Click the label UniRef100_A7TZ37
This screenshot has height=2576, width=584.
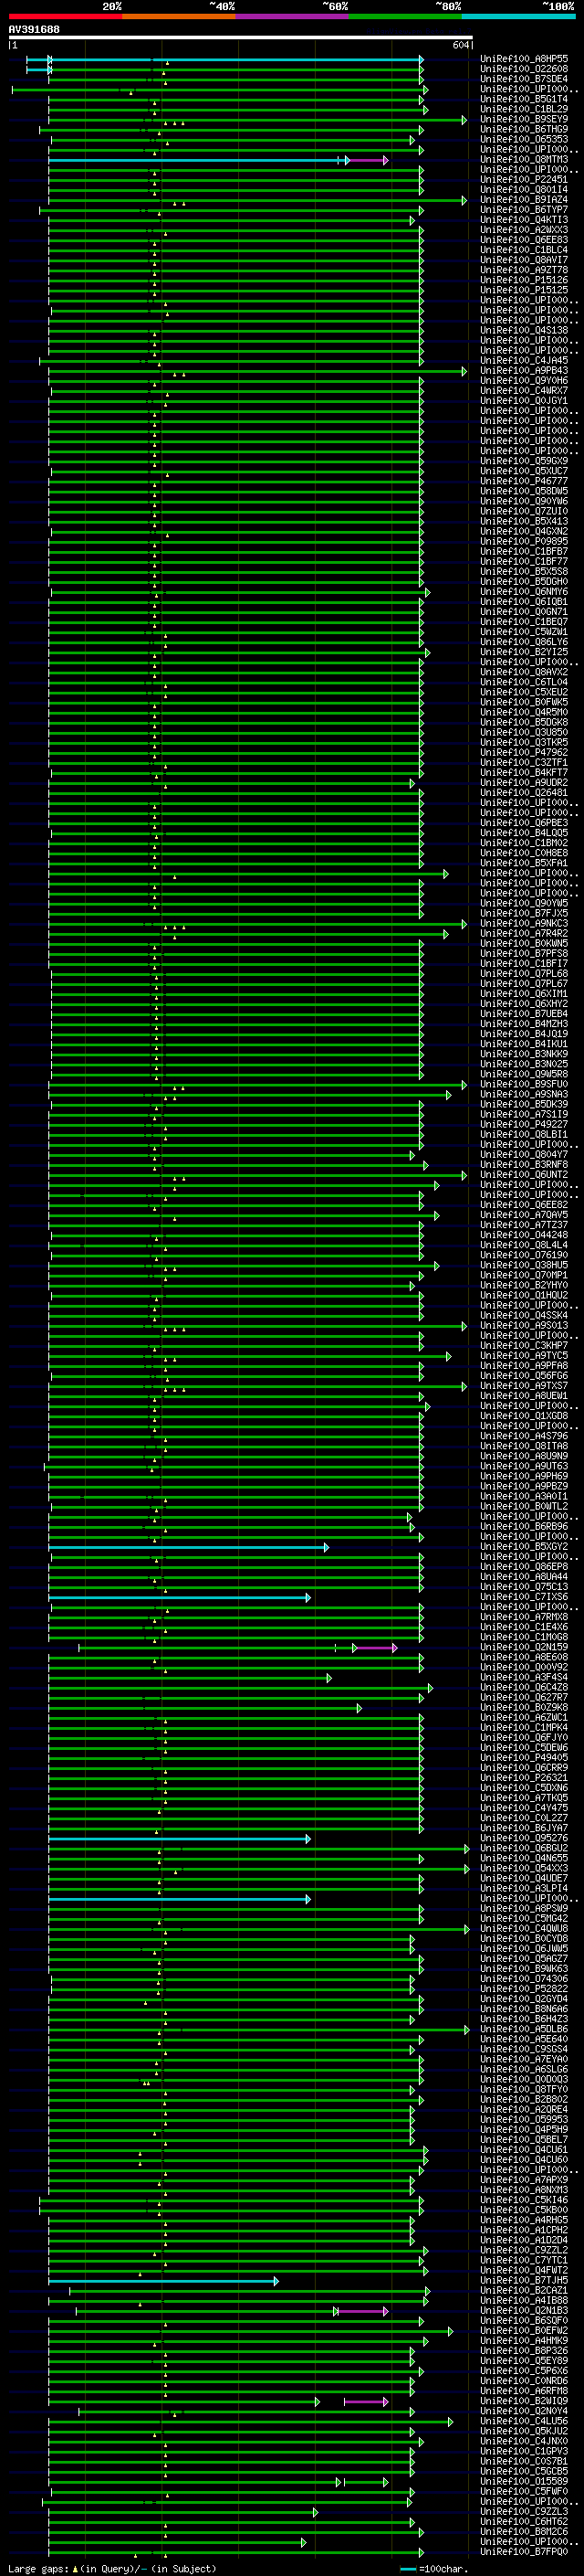pos(524,1224)
